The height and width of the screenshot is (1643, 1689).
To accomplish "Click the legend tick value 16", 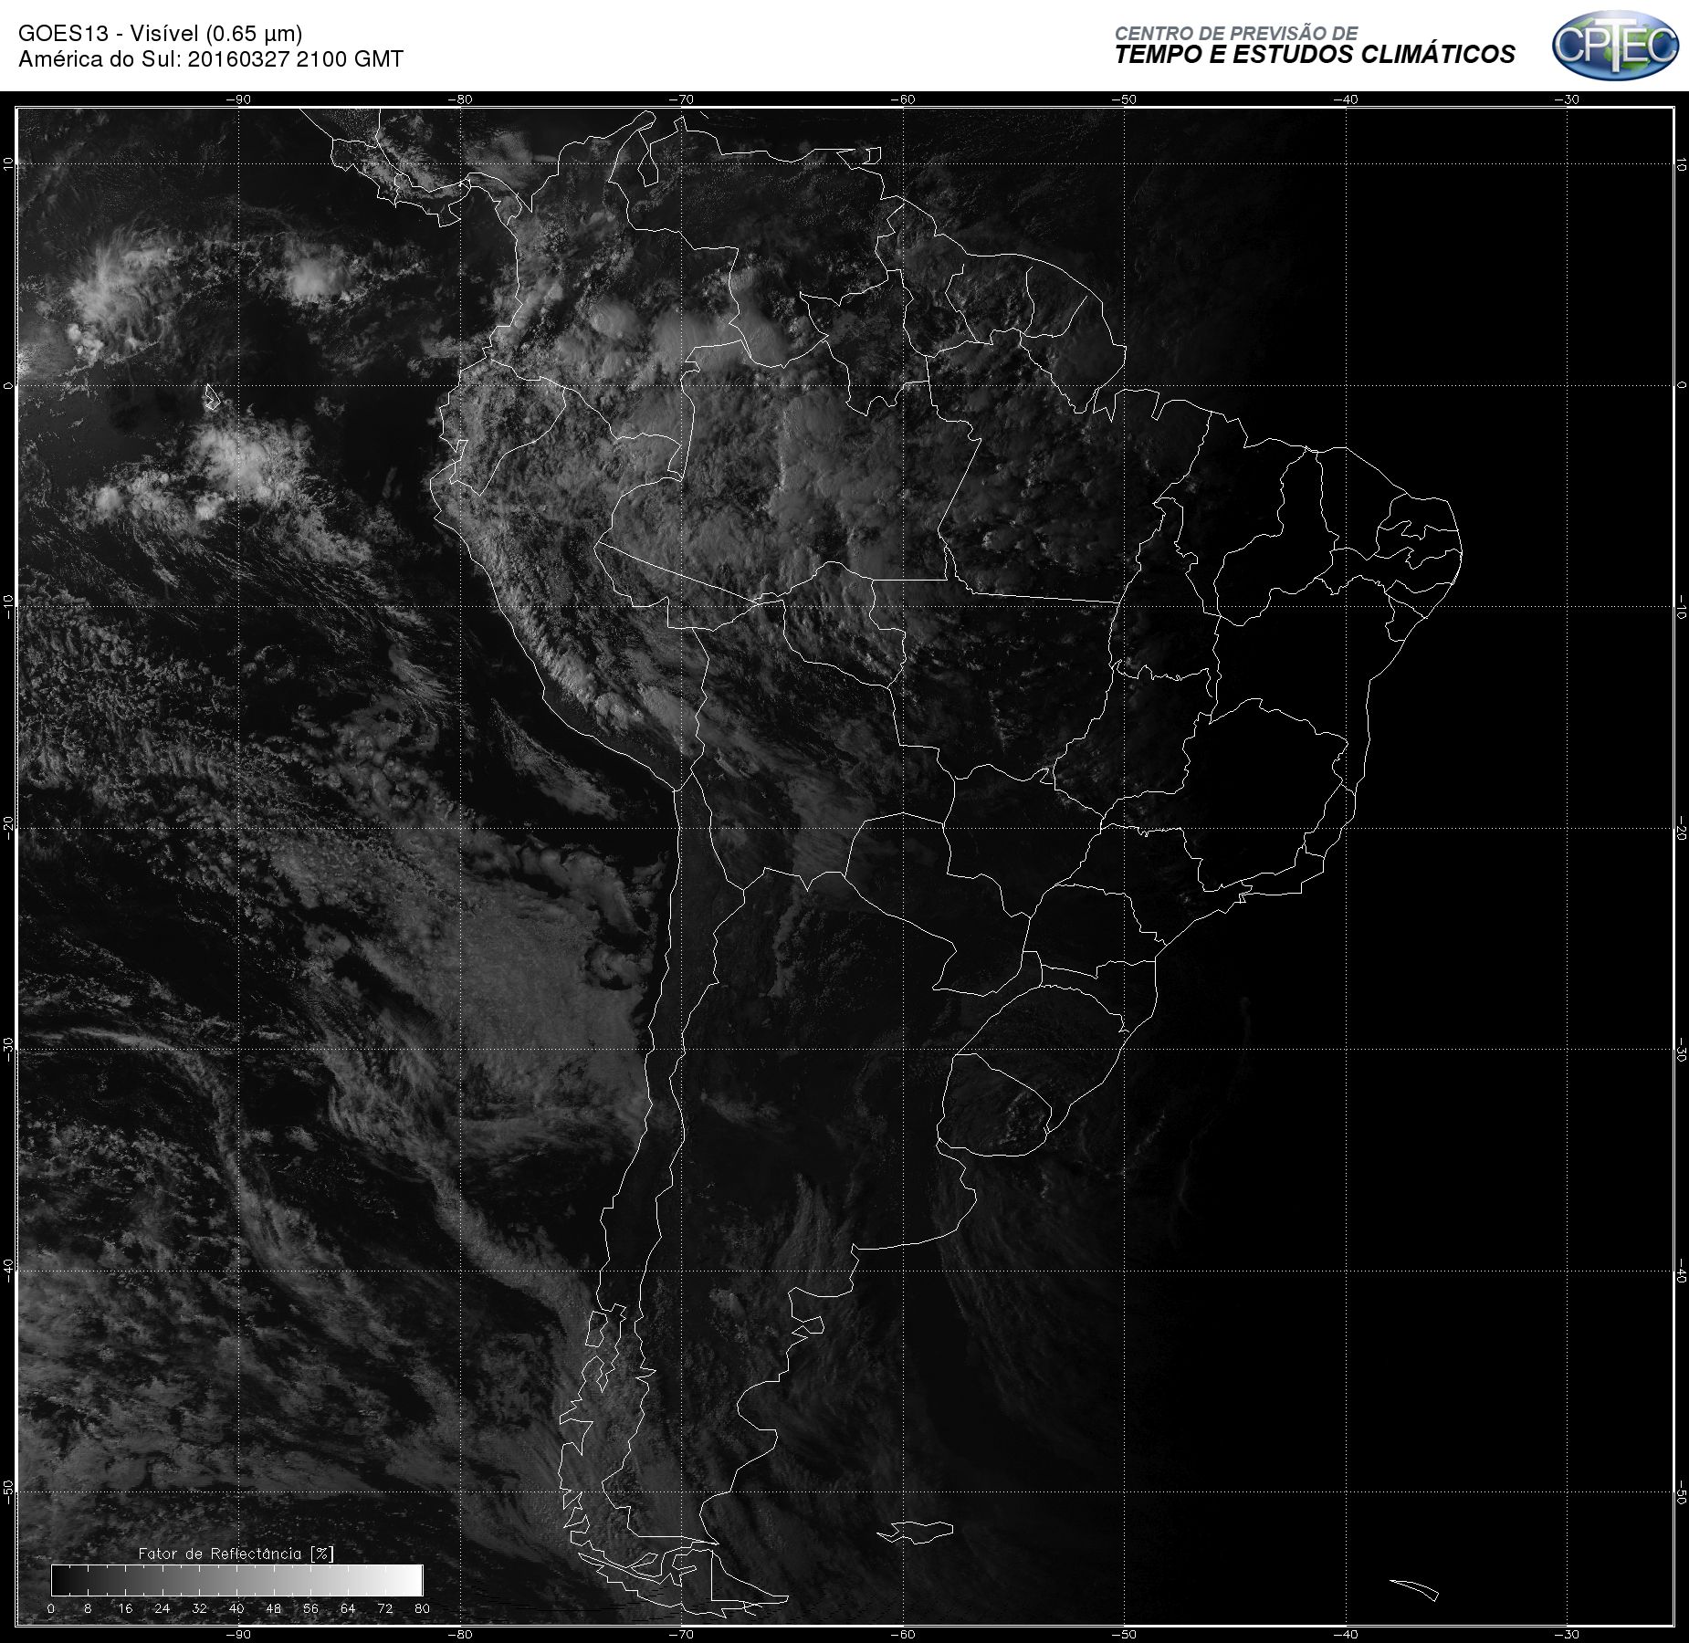I will (125, 1608).
